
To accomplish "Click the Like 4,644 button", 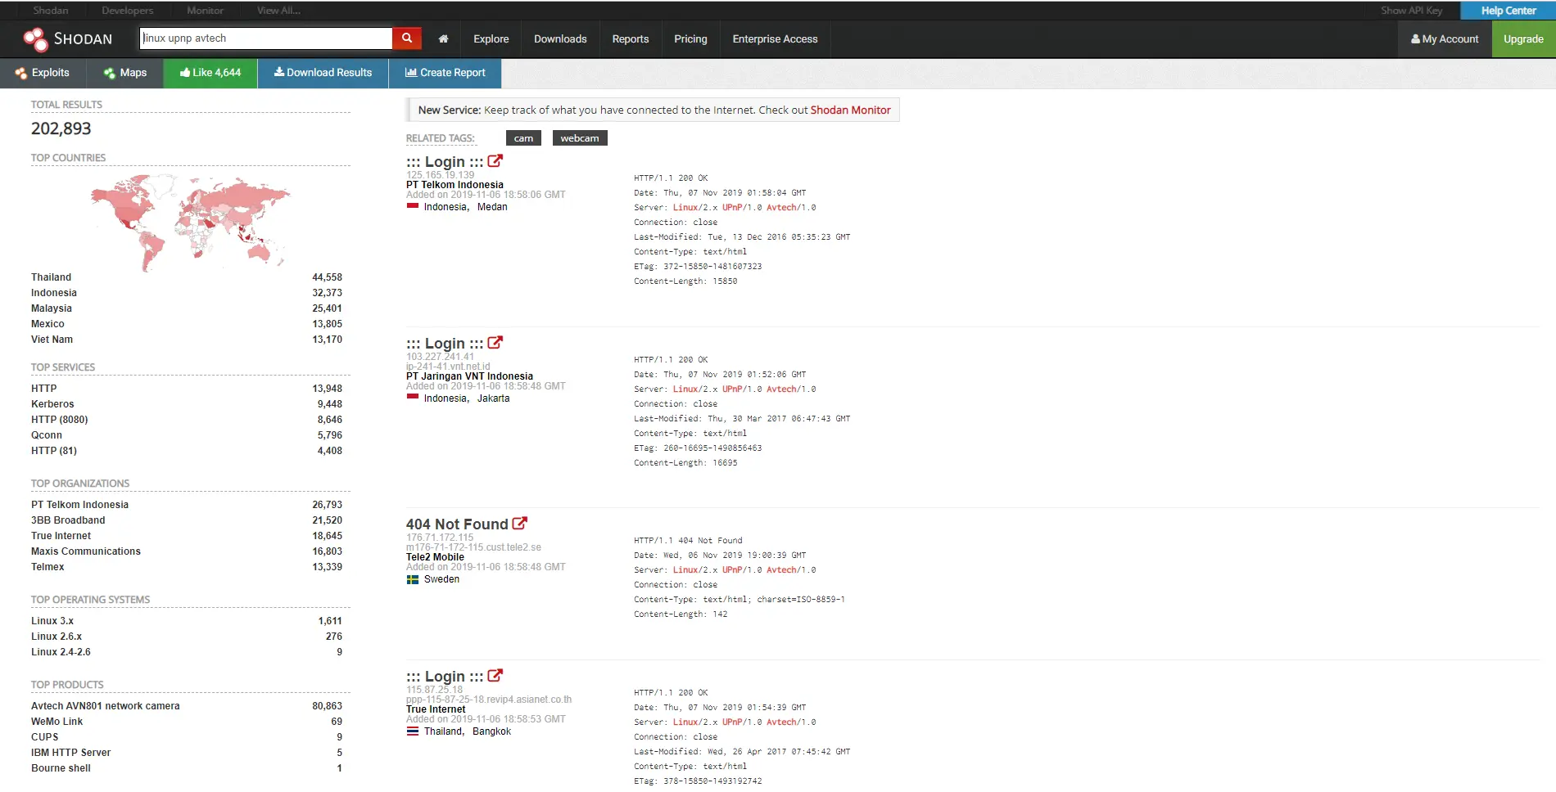I will coord(210,73).
